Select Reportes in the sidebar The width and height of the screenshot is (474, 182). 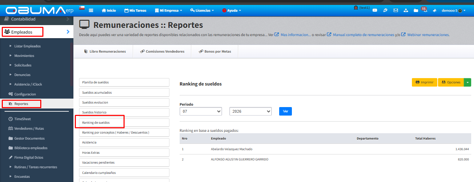(x=37, y=104)
